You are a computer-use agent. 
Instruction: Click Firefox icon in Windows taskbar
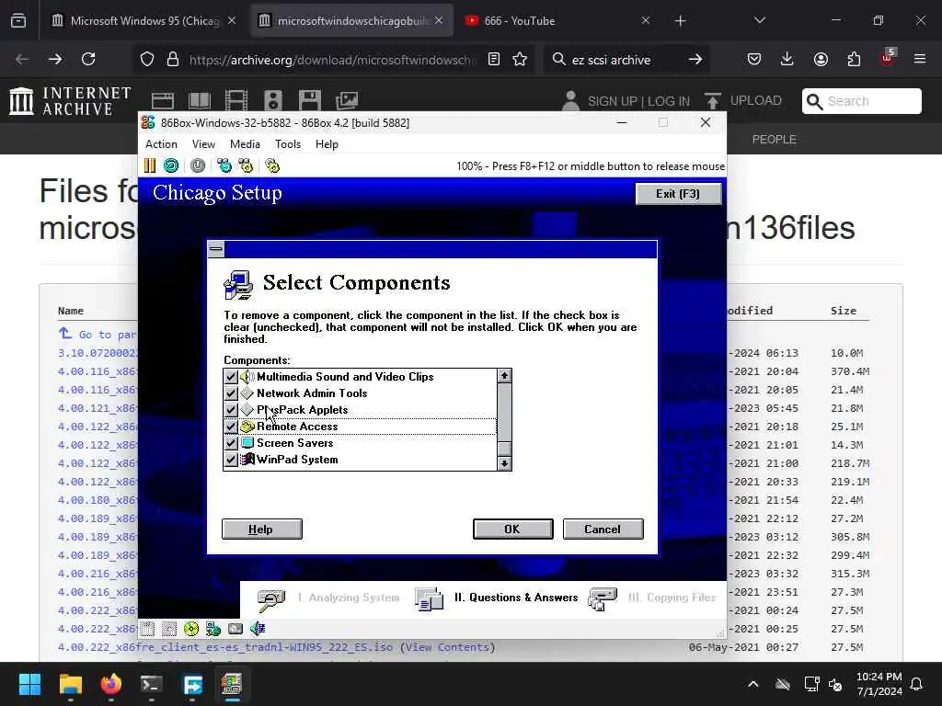[111, 684]
